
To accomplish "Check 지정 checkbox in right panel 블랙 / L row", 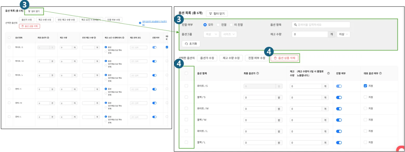I will [365, 142].
